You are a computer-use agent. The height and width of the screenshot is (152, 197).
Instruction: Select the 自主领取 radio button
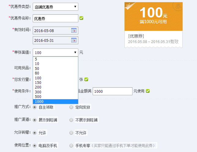point(35,107)
